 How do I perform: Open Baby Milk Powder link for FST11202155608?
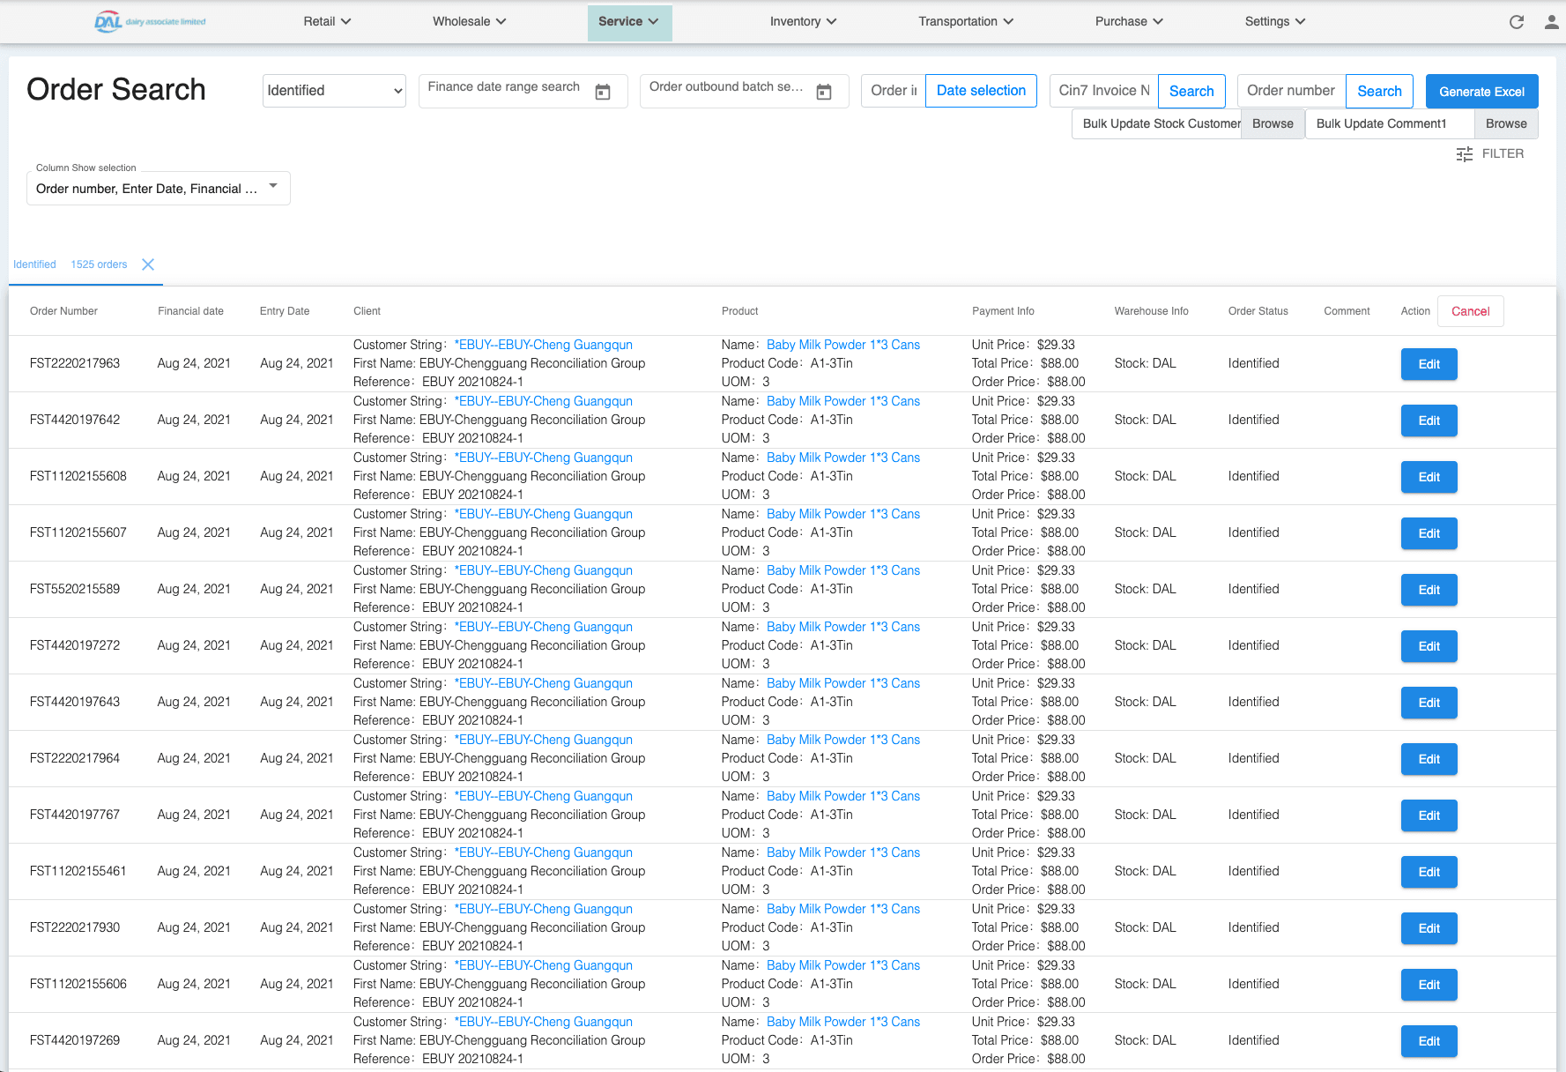tap(843, 458)
